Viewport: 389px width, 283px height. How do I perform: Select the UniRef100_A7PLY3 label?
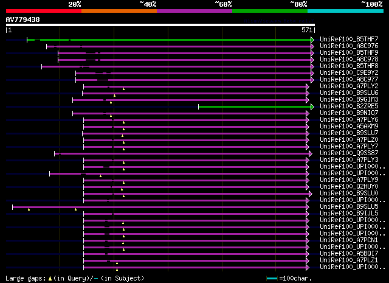click(349, 160)
